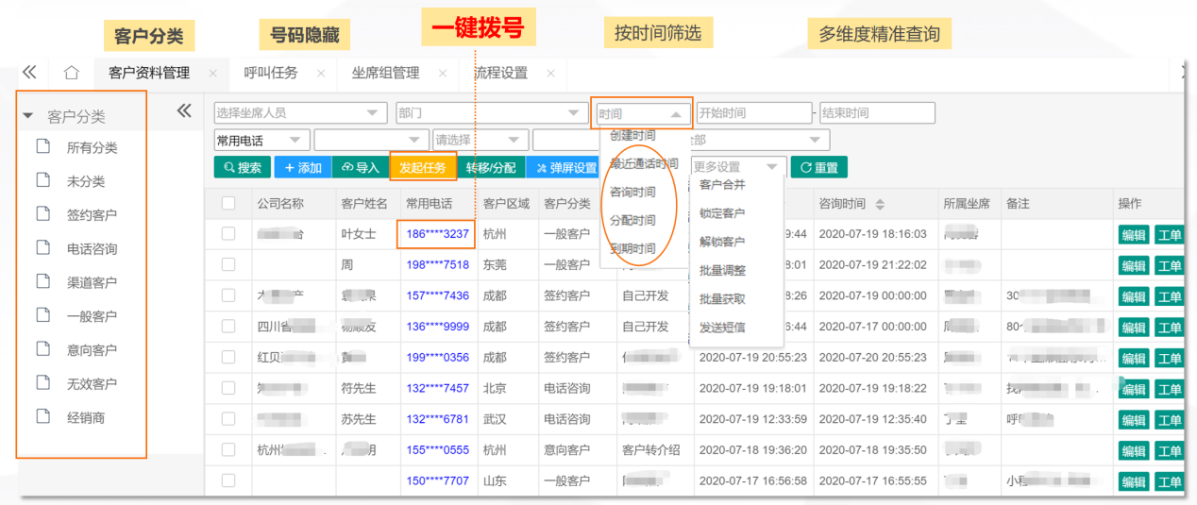
Task: Dial phone number 186****3237
Action: pos(437,234)
